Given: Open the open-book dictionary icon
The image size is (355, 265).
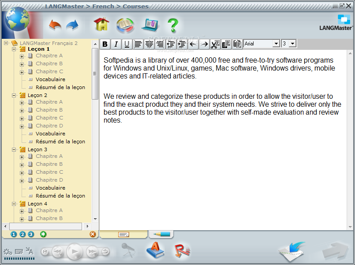Looking at the screenshot, I should tap(125, 25).
